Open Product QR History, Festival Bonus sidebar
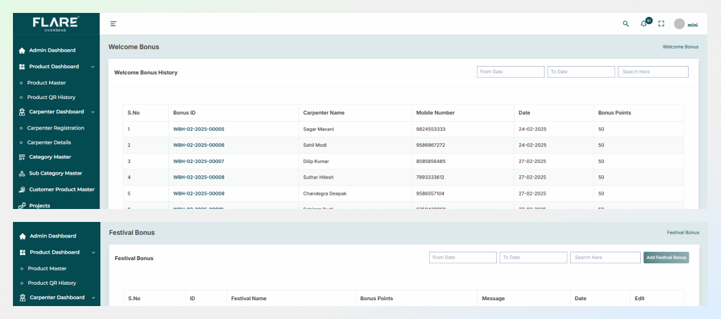 (x=52, y=283)
